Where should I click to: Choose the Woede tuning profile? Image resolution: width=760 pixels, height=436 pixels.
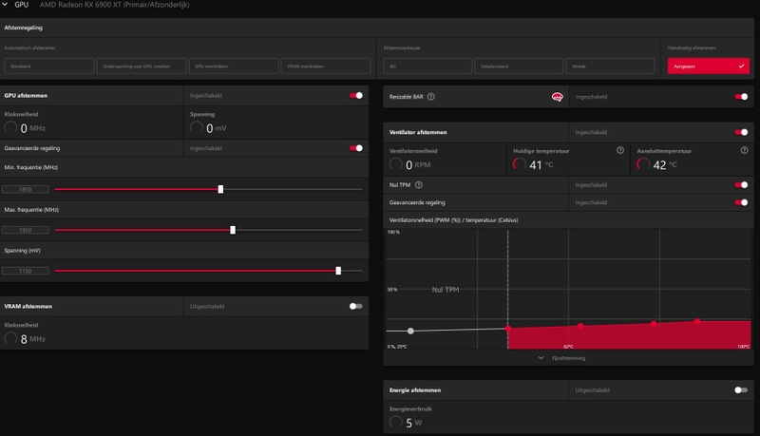pyautogui.click(x=610, y=66)
